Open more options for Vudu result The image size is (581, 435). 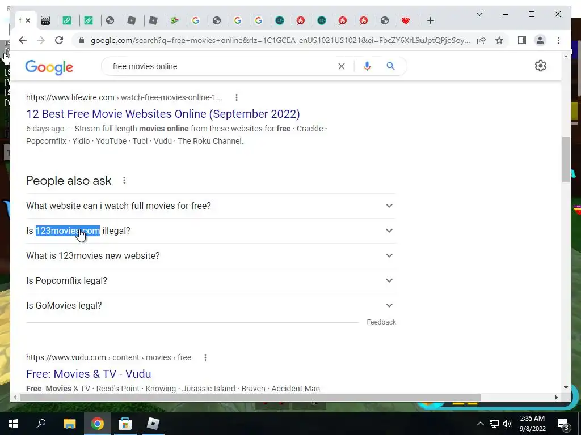[205, 357]
